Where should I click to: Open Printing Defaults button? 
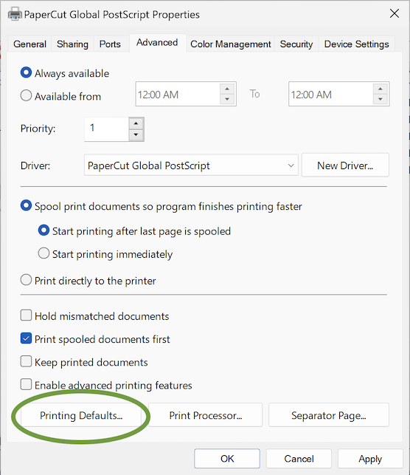[81, 415]
